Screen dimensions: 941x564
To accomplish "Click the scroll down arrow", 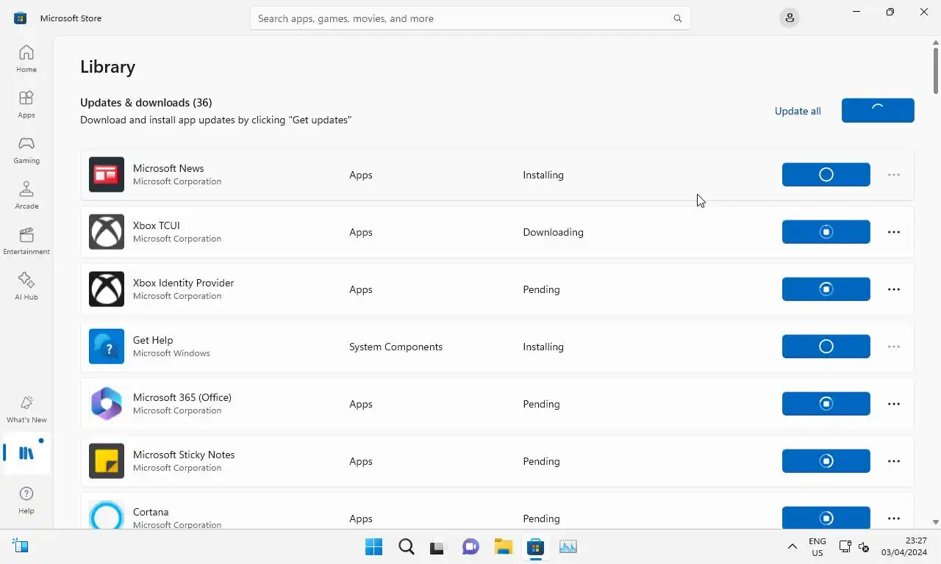I will pyautogui.click(x=936, y=522).
